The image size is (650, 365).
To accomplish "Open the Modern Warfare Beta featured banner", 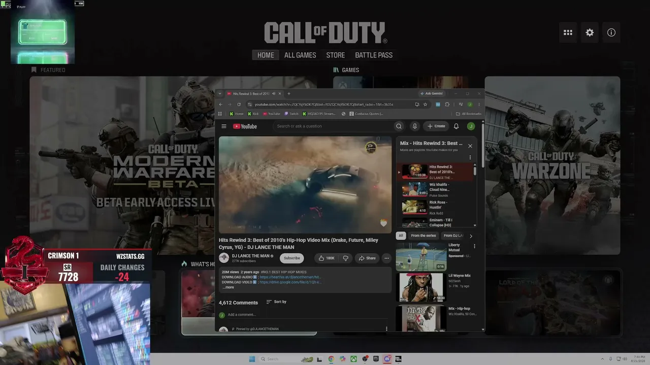I will click(x=122, y=165).
